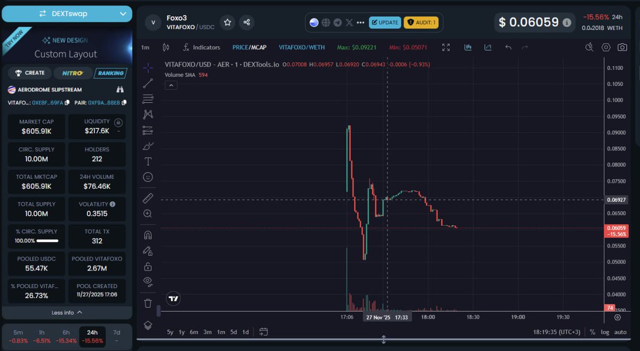Lock all drawing tools

pyautogui.click(x=148, y=266)
